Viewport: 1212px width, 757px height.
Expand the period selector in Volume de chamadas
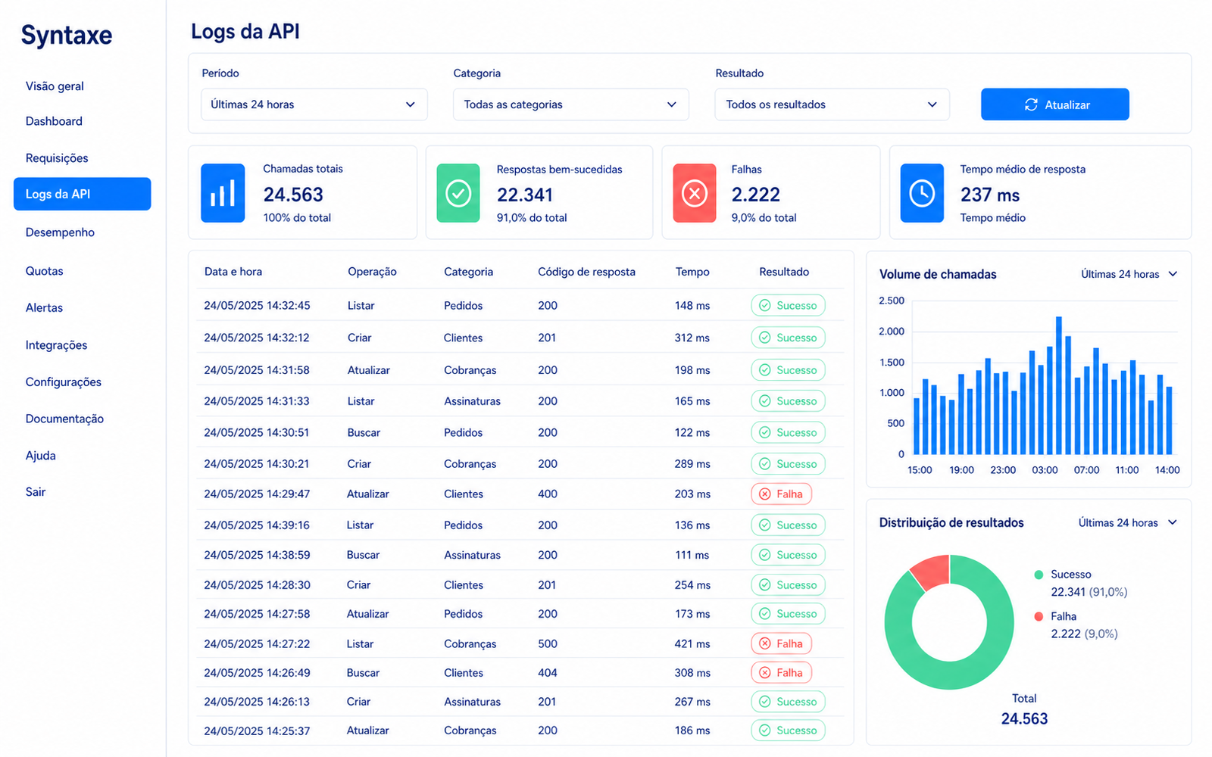pyautogui.click(x=1129, y=274)
